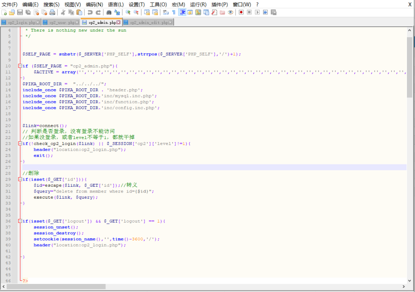
Task: Open the 编码(N) menu
Action: [94, 5]
